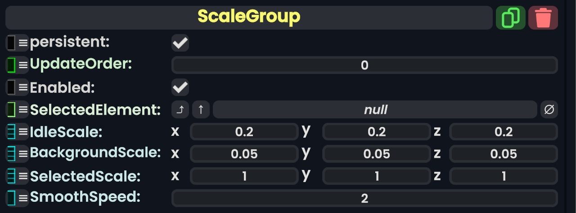Click the drag handle icon beside persistent
Viewport: 576px width, 213px height.
pyautogui.click(x=17, y=43)
